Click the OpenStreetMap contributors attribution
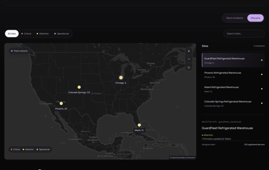The image size is (269, 170). coord(183,158)
